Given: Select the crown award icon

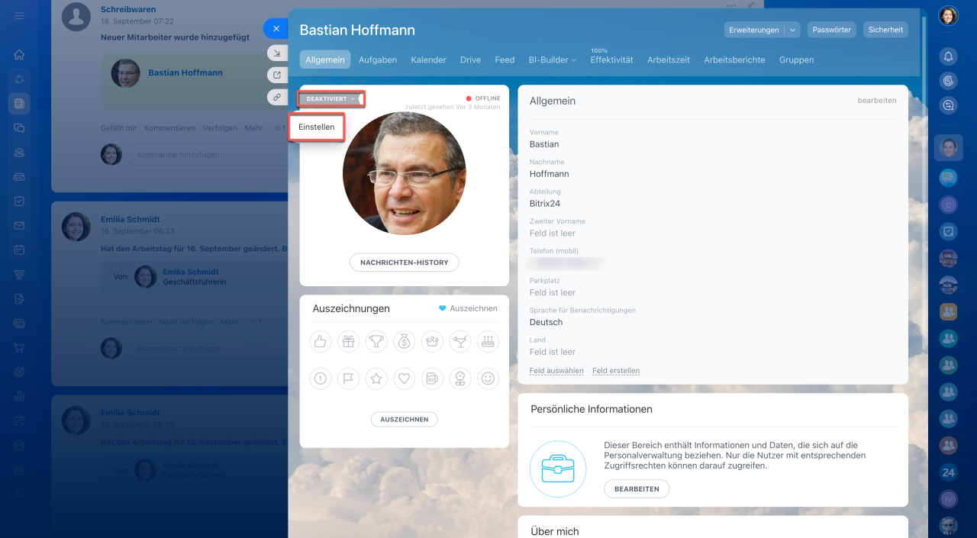Looking at the screenshot, I should click(432, 341).
